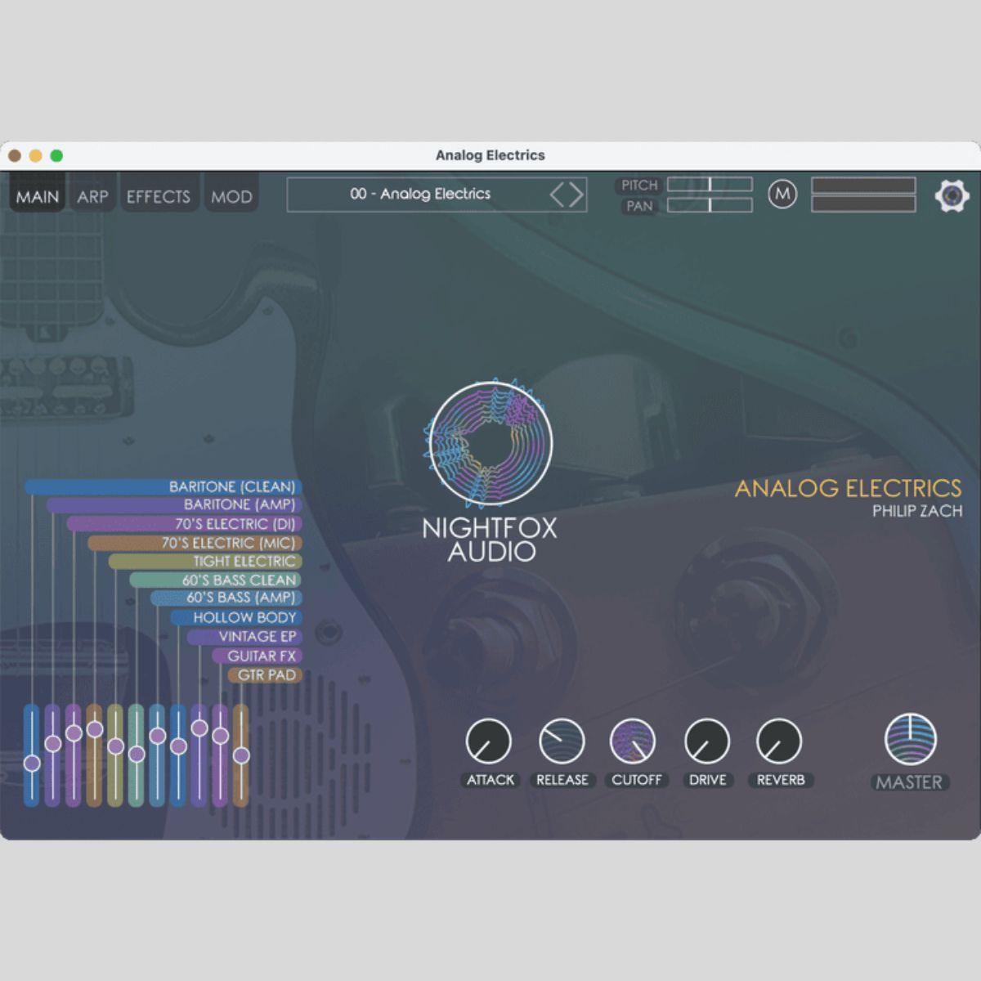Click the ATTACK label
This screenshot has width=981, height=981.
(490, 780)
